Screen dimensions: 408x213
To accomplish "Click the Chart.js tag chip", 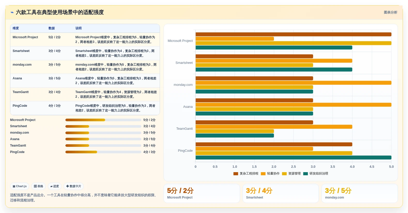I will (x=20, y=186).
